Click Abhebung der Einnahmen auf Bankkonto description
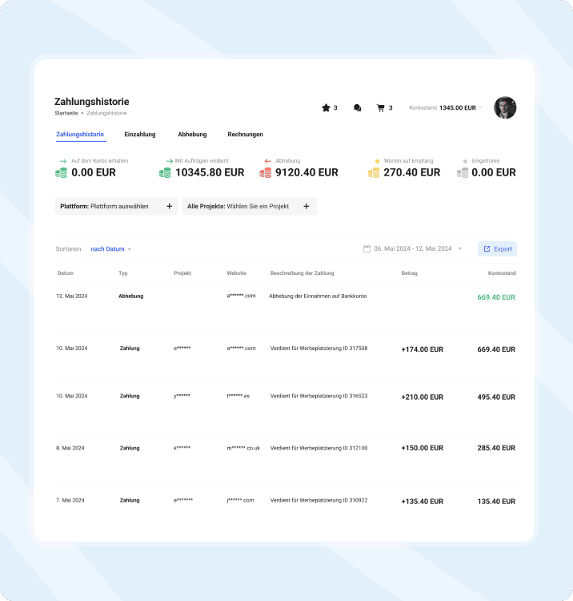The height and width of the screenshot is (601, 573). [x=318, y=296]
